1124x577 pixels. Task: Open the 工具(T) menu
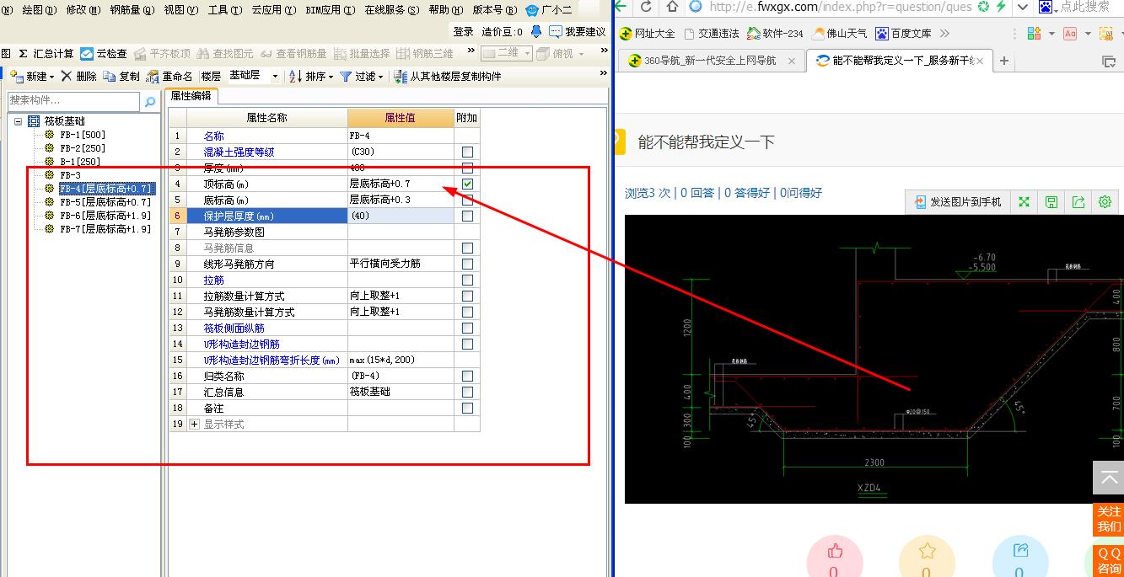(x=225, y=10)
